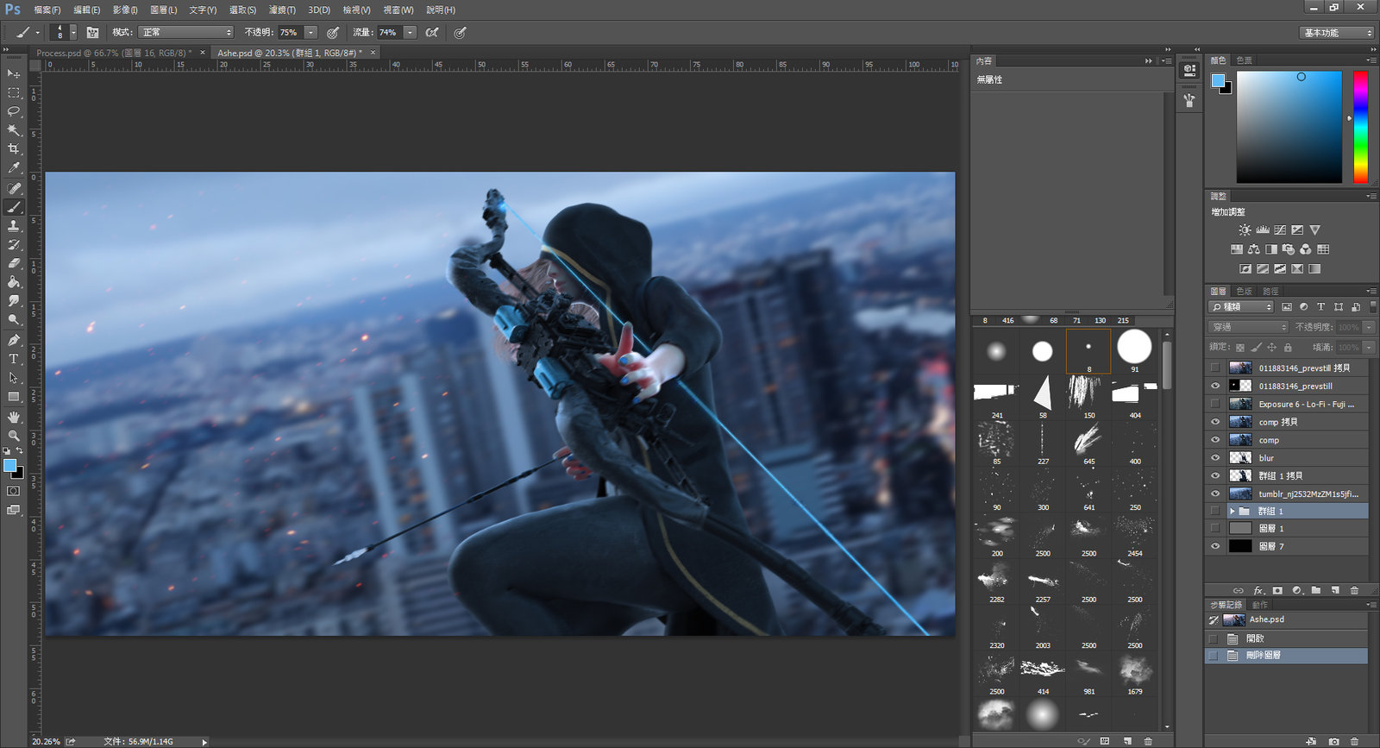This screenshot has height=748, width=1380.
Task: Select the Healing Brush tool
Action: coord(14,188)
